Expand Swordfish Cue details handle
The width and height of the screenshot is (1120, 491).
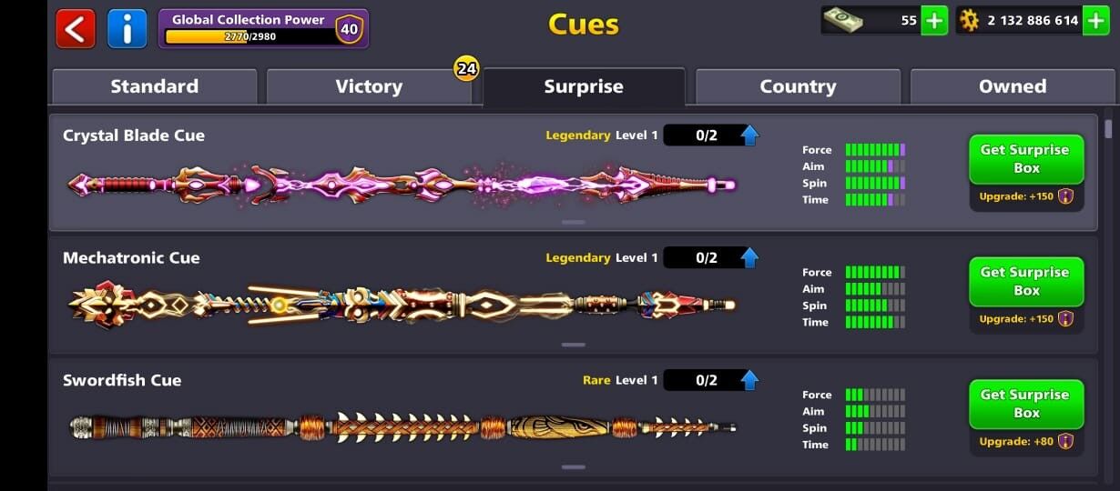tap(573, 466)
